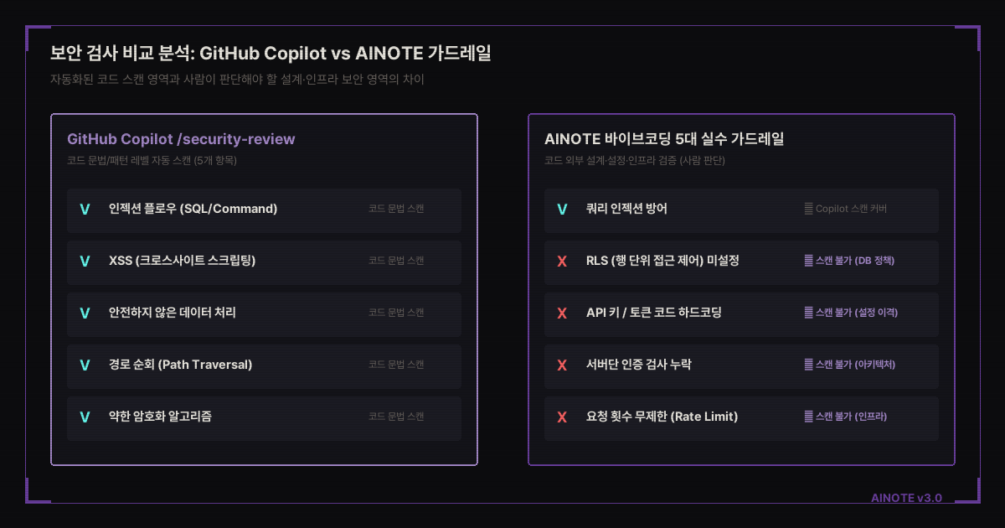1005x528 pixels.
Task: Select the 스캔 불가 (설정 이격) tag
Action: (x=851, y=313)
